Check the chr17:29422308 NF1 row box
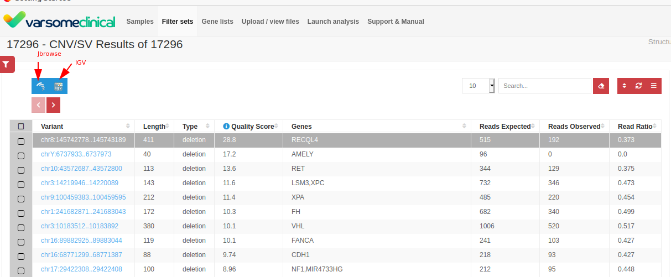The width and height of the screenshot is (671, 277). pyautogui.click(x=21, y=271)
